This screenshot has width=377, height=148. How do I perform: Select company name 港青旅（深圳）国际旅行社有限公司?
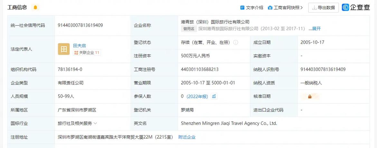coord(215,22)
